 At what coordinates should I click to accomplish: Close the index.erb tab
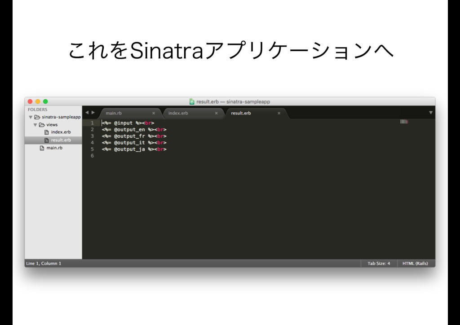[216, 113]
